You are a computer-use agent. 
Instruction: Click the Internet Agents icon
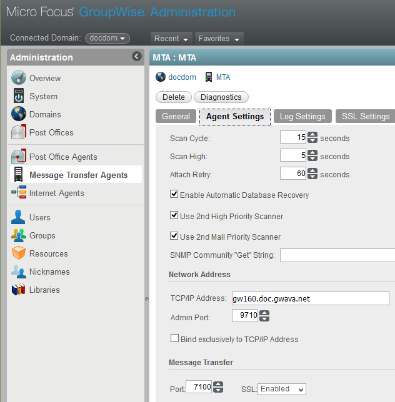19,192
